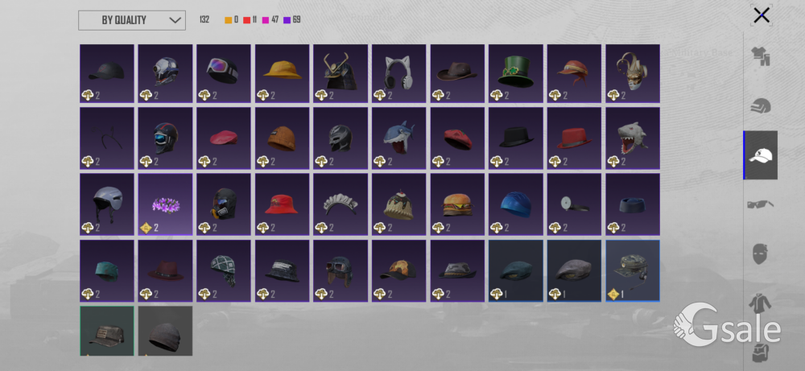
Task: Click the orange quality color indicator
Action: (x=229, y=20)
